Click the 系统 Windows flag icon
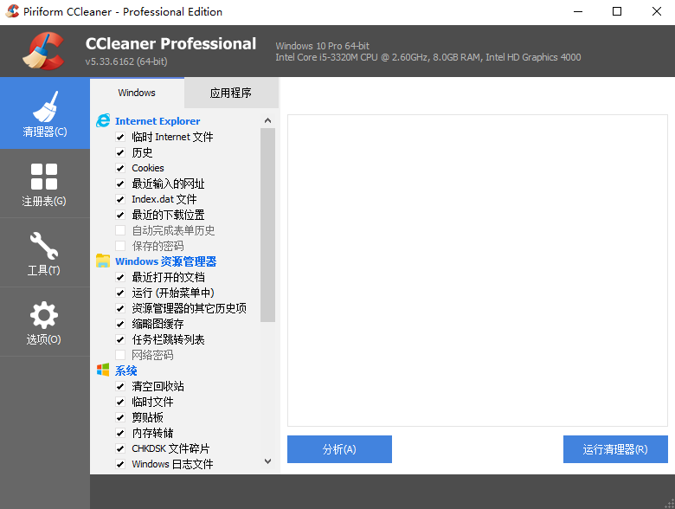 103,370
